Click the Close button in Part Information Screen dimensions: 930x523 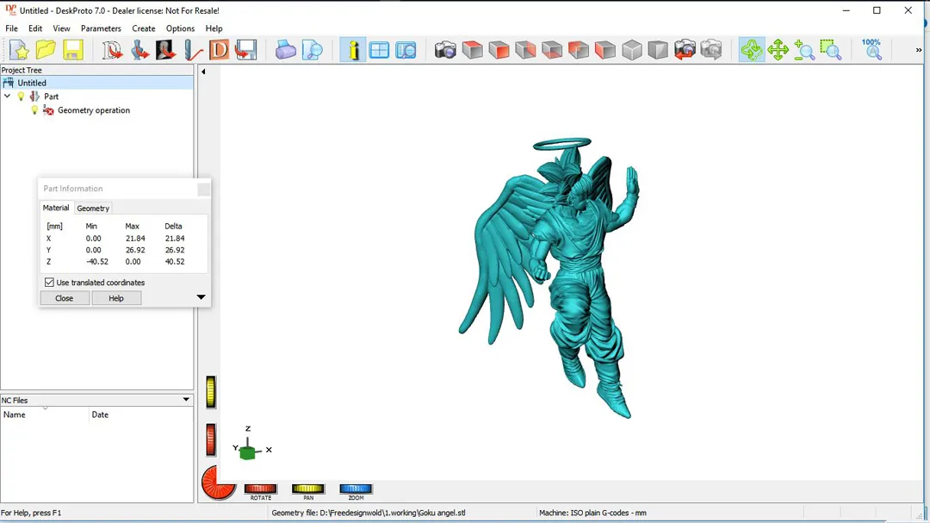coord(64,298)
